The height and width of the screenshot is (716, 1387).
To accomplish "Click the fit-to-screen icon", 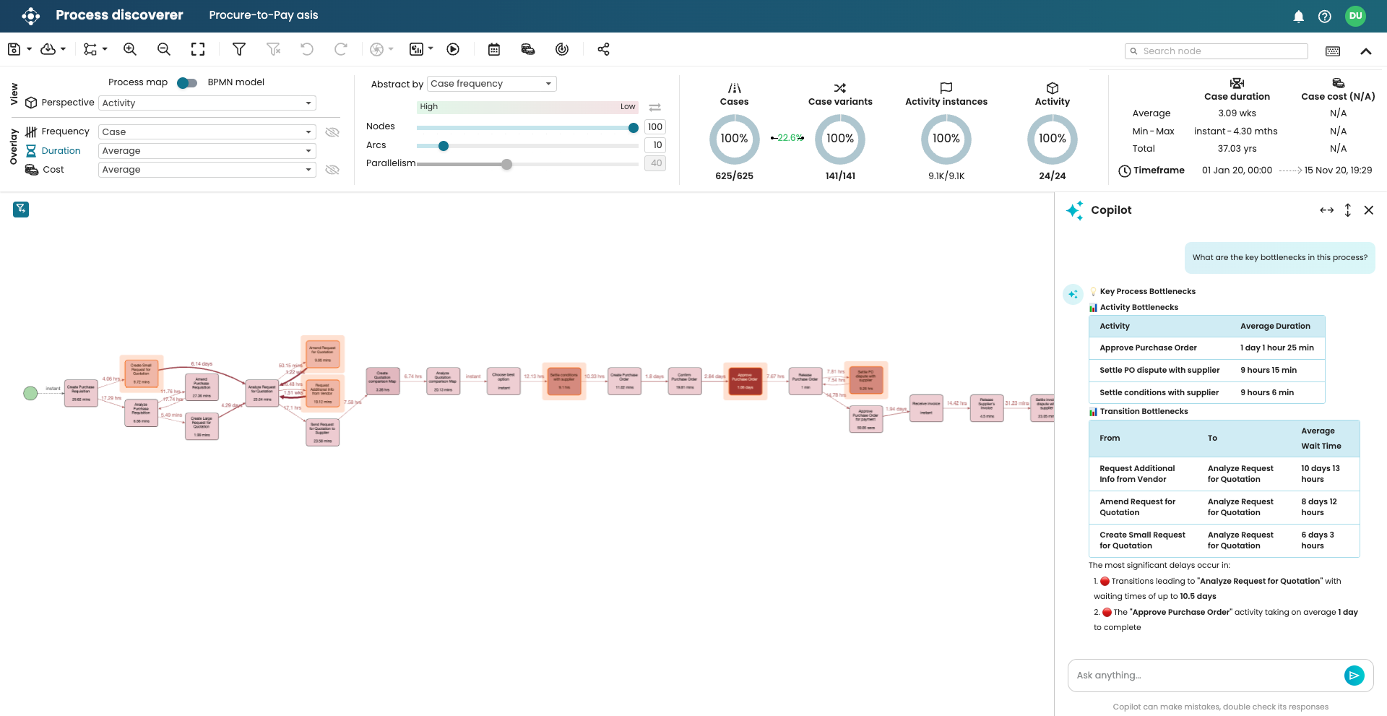I will click(x=198, y=49).
